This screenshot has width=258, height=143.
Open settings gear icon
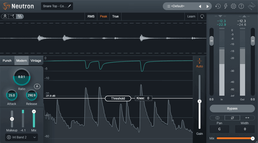click(233, 6)
